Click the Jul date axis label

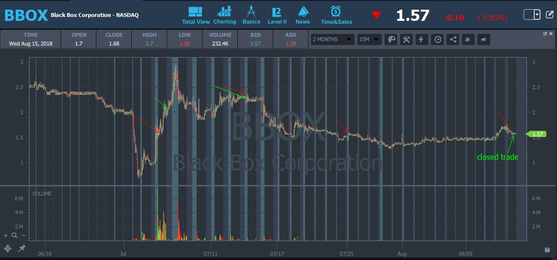click(x=124, y=254)
